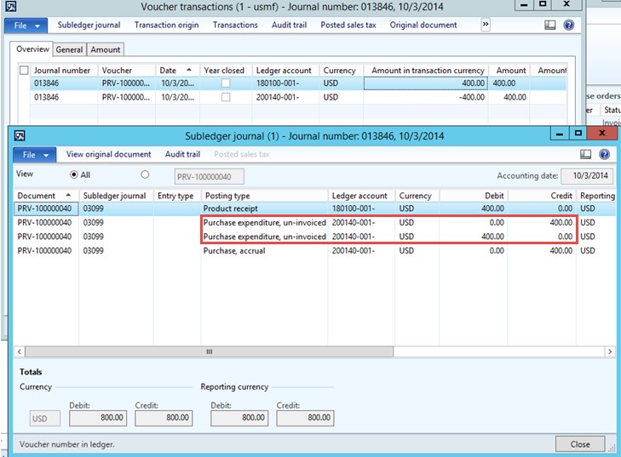Switch to General tab
Image resolution: width=621 pixels, height=457 pixels.
(x=69, y=49)
